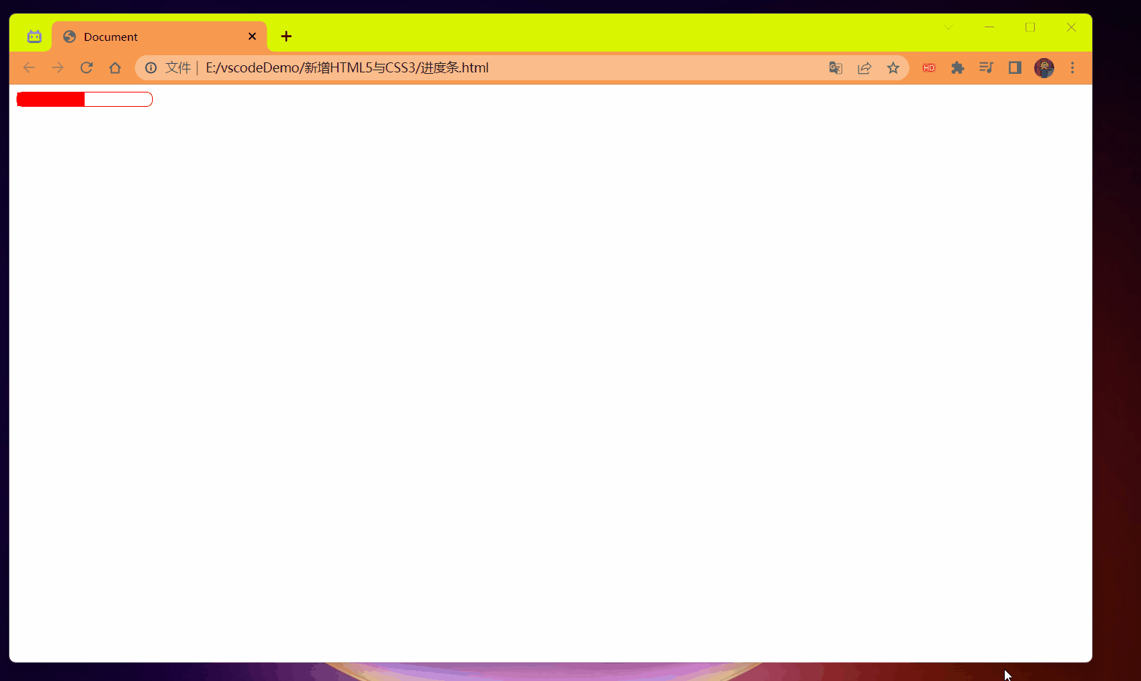Open the Chrome three-dot menu

(x=1073, y=67)
